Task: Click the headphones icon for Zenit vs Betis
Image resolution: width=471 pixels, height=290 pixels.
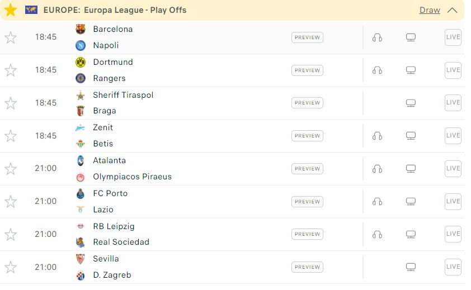Action: coord(377,136)
